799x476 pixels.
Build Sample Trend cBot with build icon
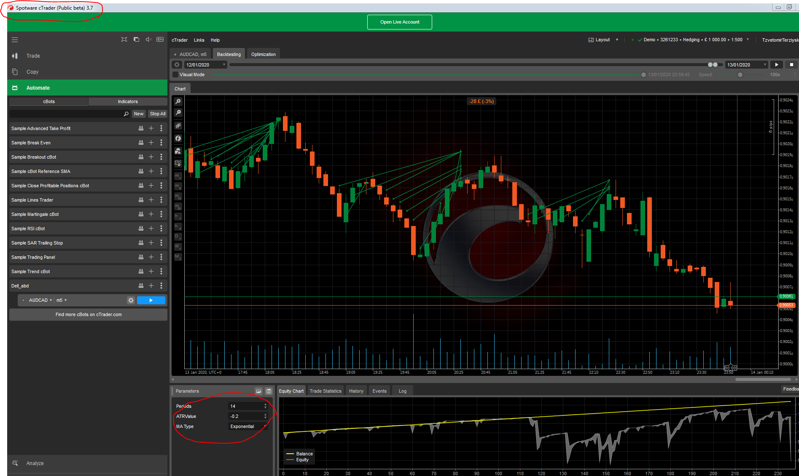coord(141,271)
